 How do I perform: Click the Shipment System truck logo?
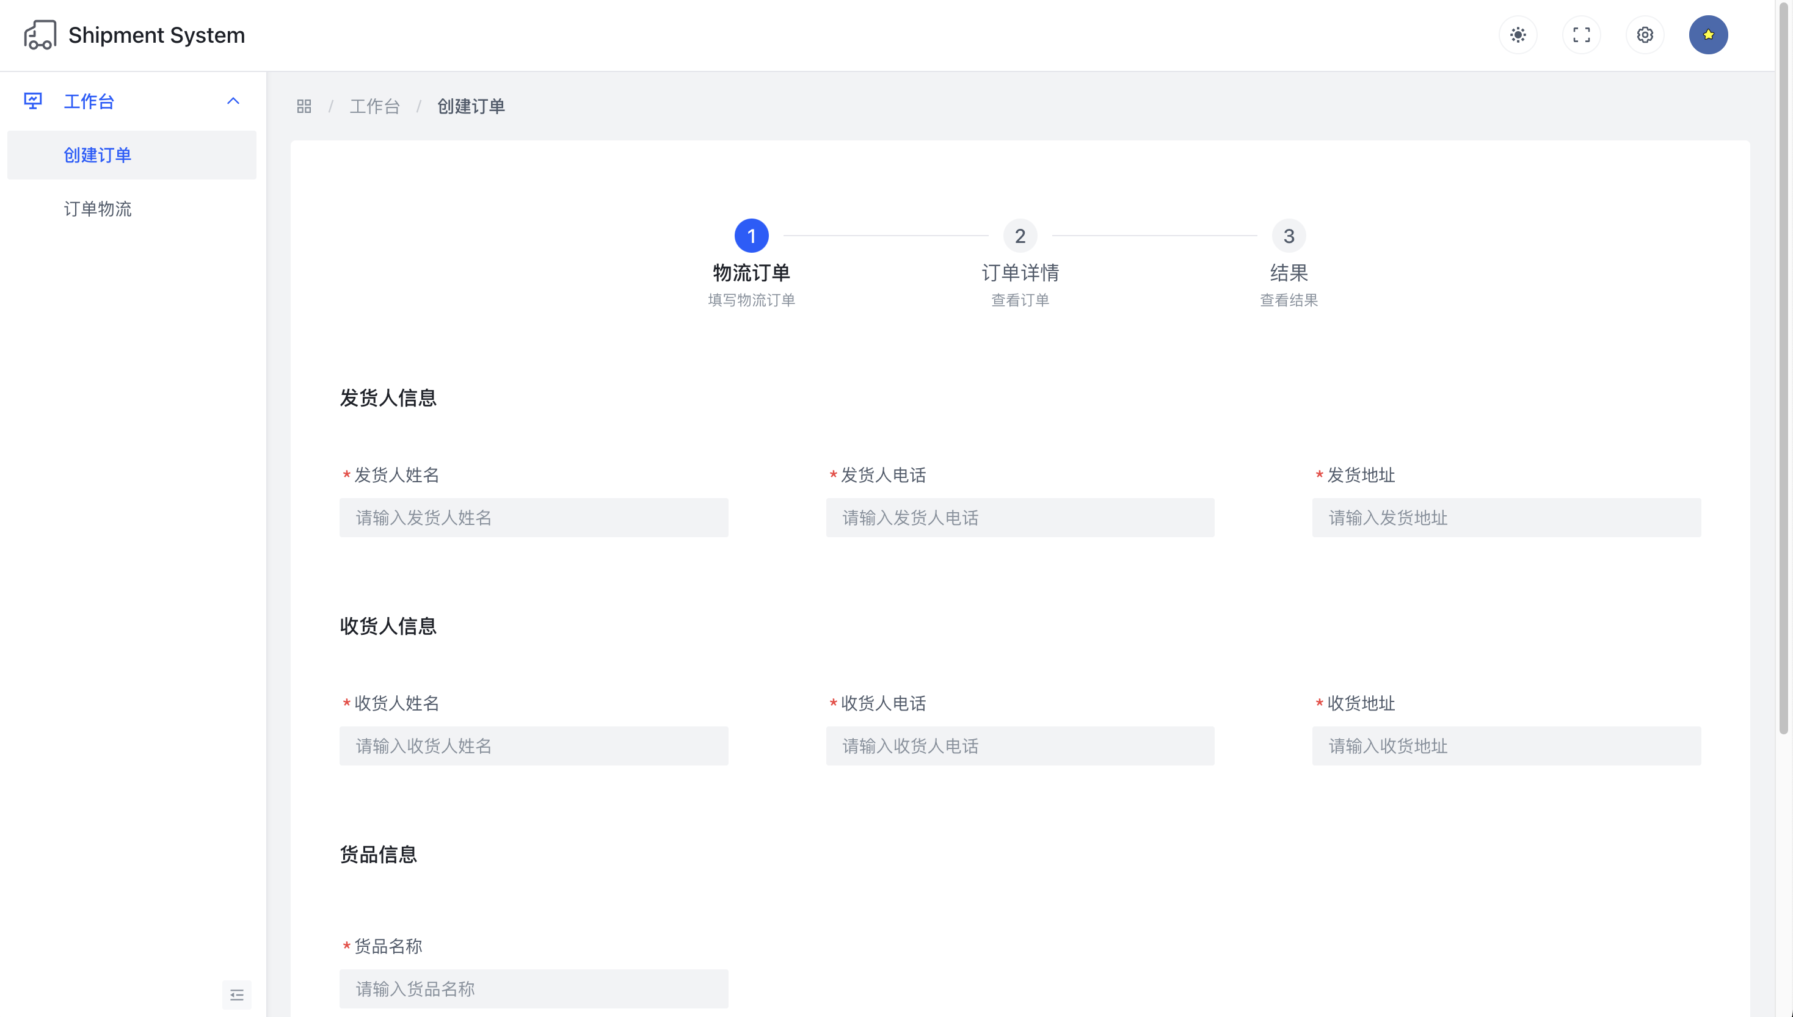pyautogui.click(x=40, y=35)
